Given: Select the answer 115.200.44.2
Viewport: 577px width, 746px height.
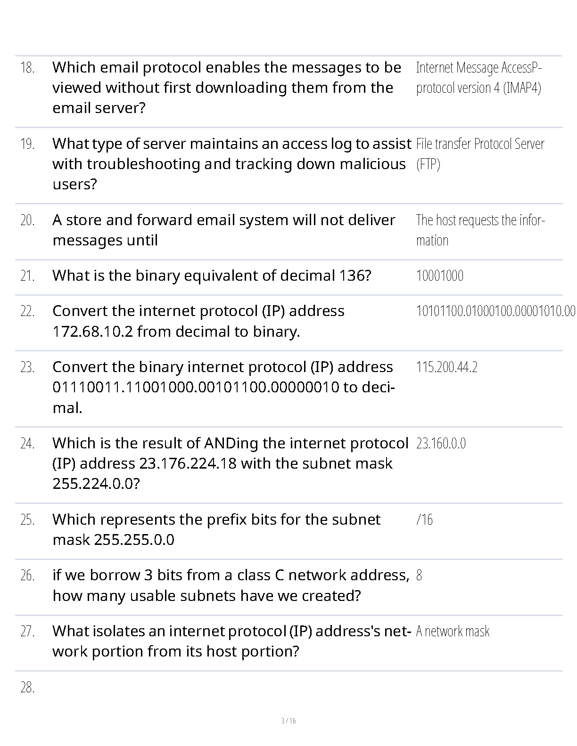Looking at the screenshot, I should (x=446, y=367).
